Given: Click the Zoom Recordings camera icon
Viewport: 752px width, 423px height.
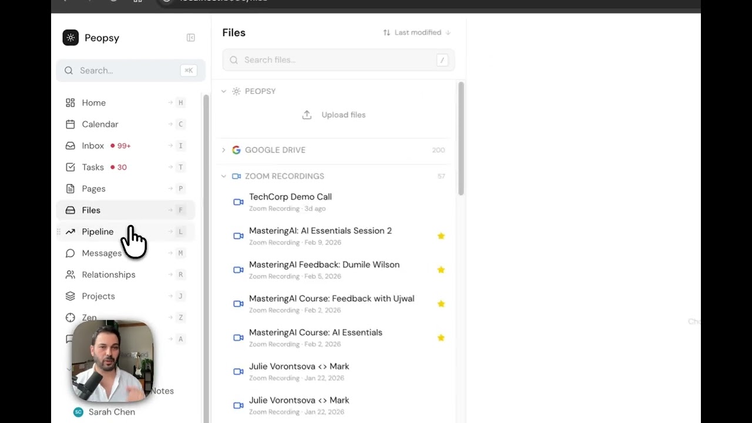Looking at the screenshot, I should [236, 176].
